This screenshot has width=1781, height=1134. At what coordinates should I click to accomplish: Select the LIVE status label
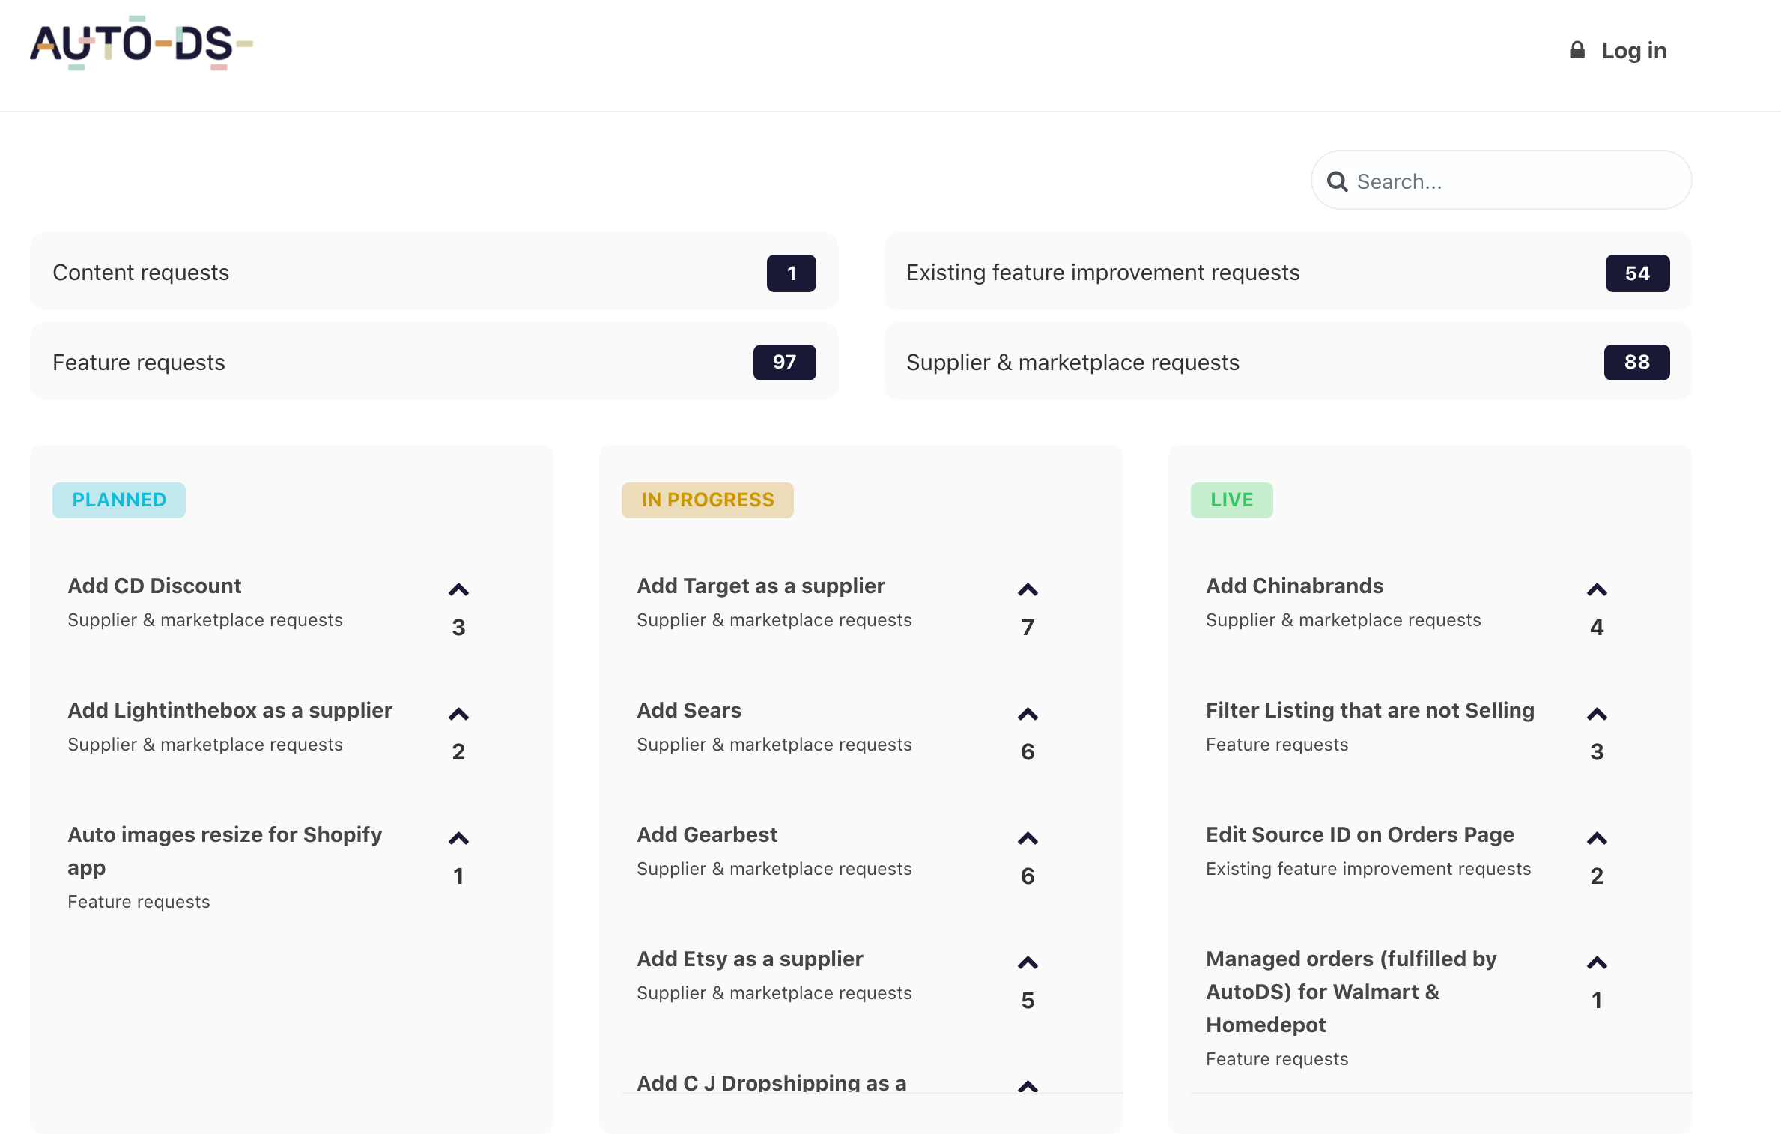(x=1232, y=500)
